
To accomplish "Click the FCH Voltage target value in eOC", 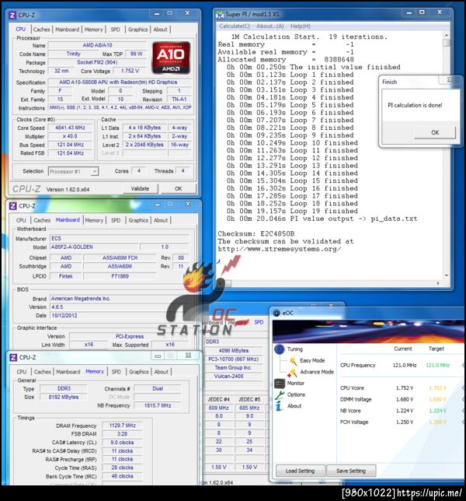I will click(437, 422).
